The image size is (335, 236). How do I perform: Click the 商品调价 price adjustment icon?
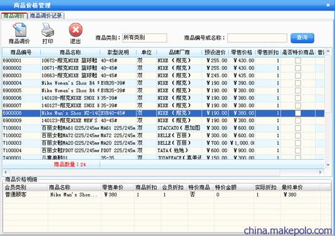click(19, 30)
